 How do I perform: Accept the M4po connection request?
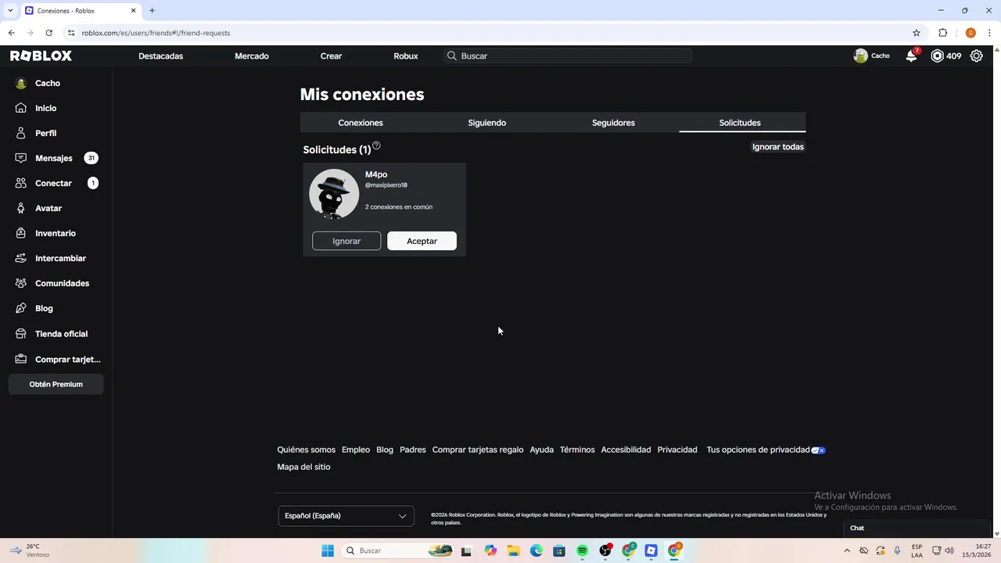(422, 241)
